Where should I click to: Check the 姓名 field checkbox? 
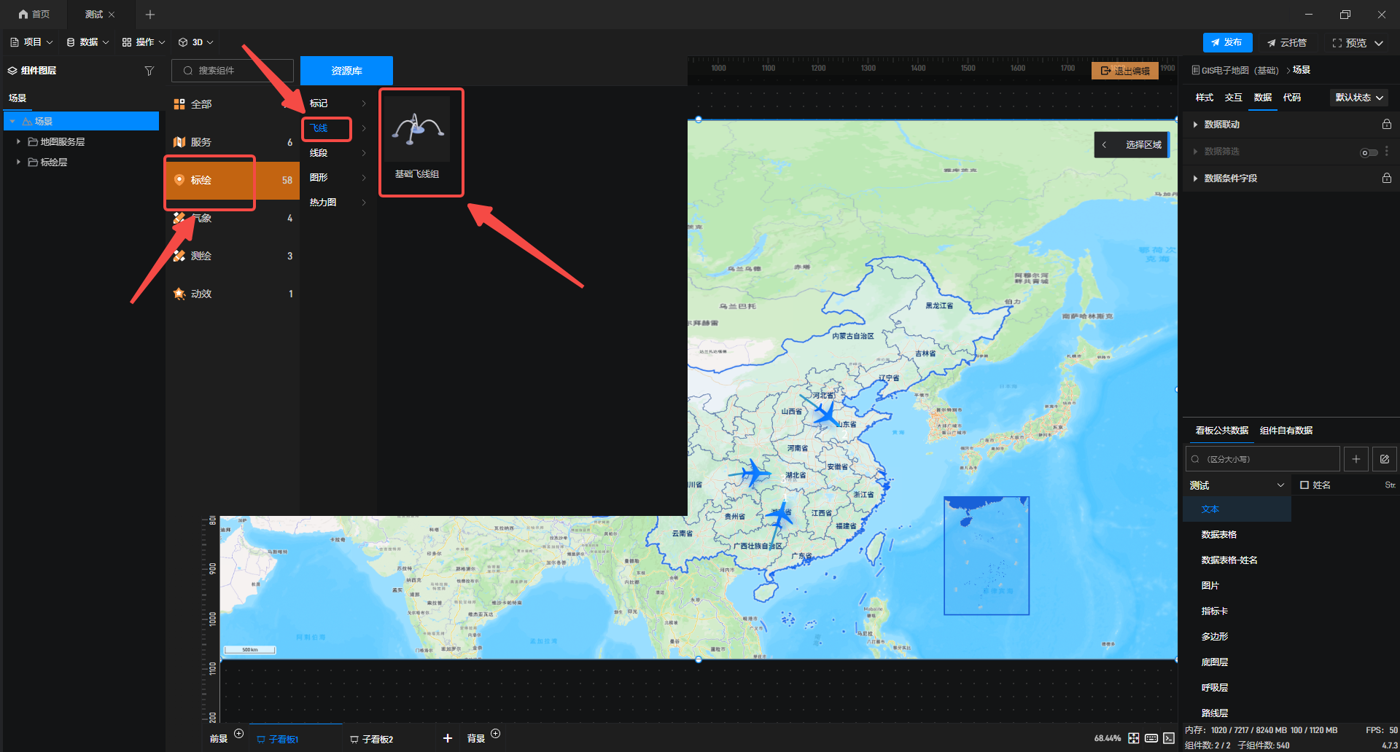coord(1304,485)
